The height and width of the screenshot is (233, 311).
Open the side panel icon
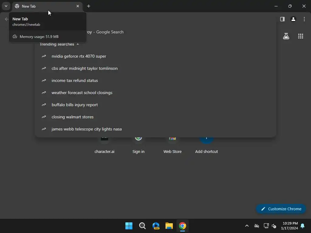coord(282,19)
